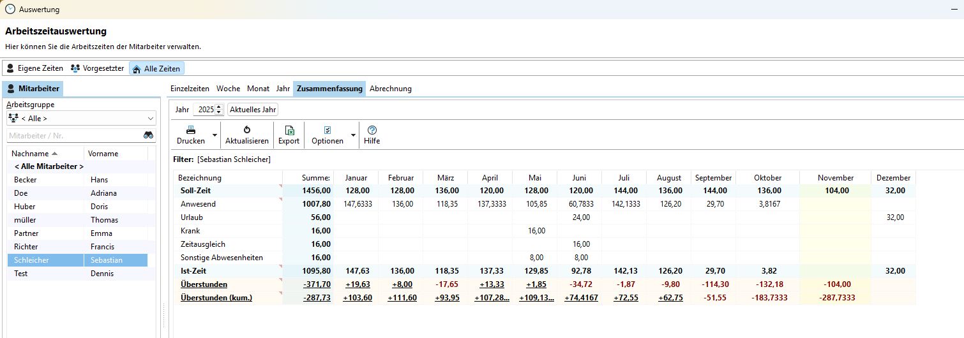Expand the Drucken dropdown arrow
Image resolution: width=964 pixels, height=338 pixels.
(x=215, y=135)
